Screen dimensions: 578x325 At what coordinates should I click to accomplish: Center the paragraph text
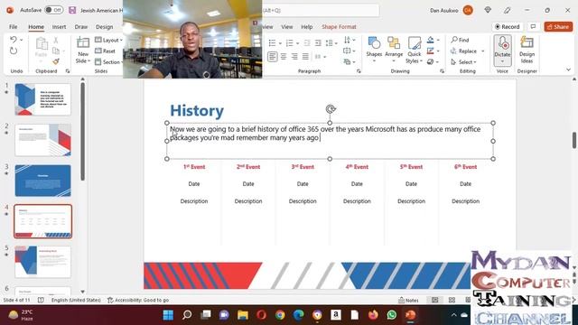(x=284, y=57)
